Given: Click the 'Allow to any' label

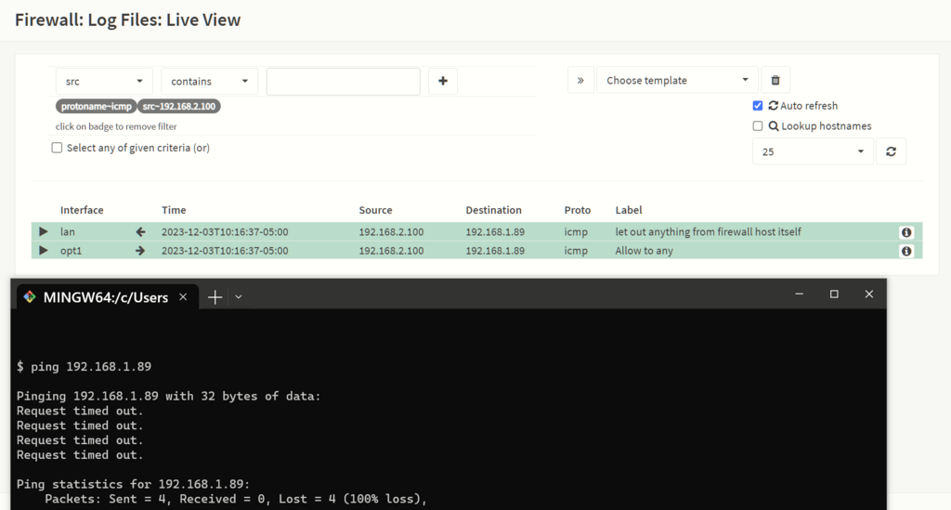Looking at the screenshot, I should click(645, 251).
